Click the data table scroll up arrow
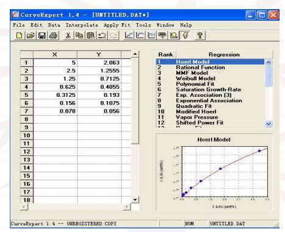The image size is (285, 232). point(135,54)
